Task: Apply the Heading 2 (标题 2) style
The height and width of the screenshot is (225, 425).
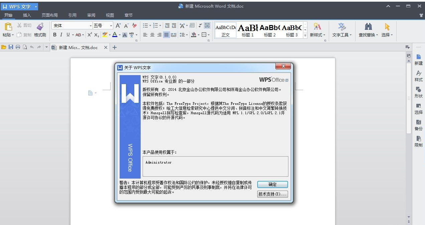Action: pos(270,30)
